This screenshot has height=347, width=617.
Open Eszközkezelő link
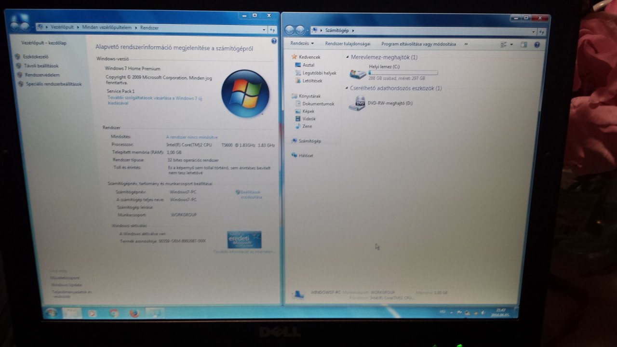[36, 57]
